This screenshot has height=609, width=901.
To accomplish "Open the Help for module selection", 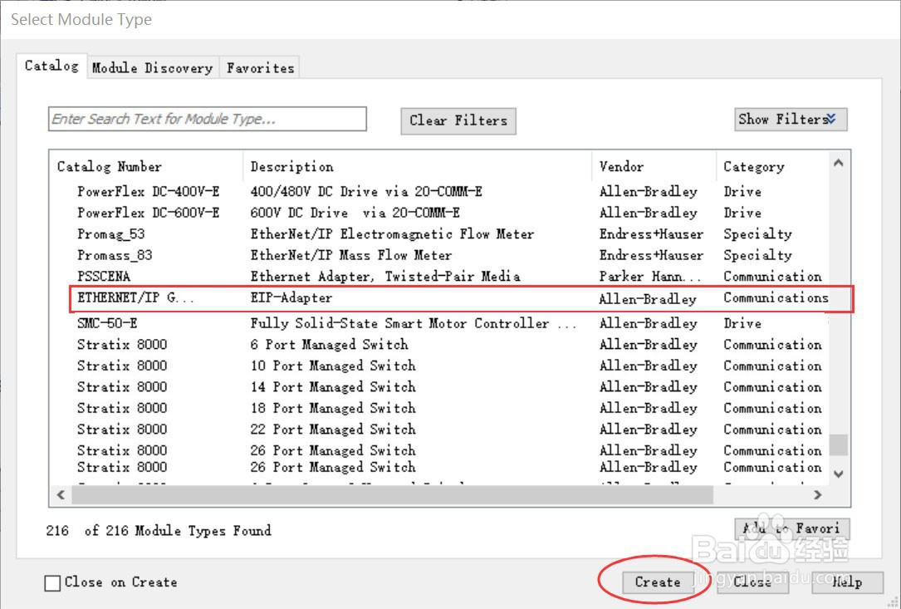I will click(847, 582).
